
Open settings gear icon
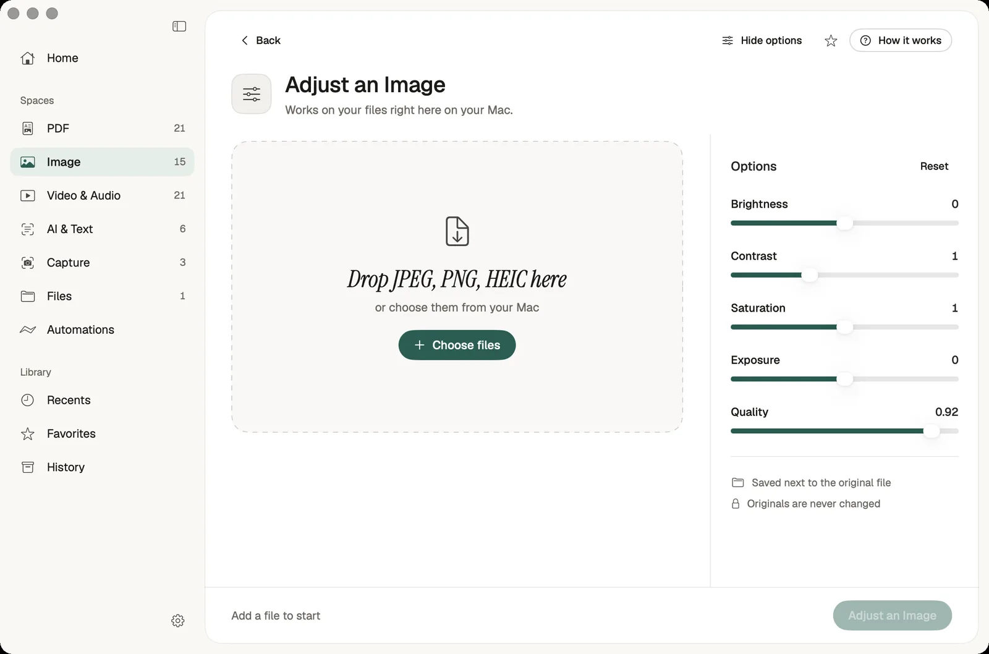click(178, 621)
